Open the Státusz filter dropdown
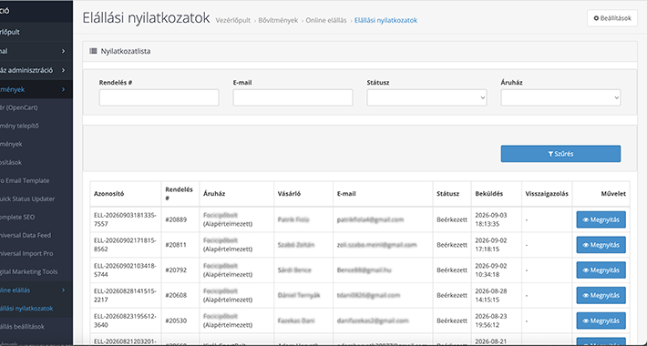This screenshot has height=346, width=647. coord(426,97)
